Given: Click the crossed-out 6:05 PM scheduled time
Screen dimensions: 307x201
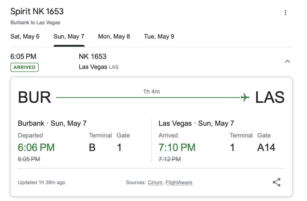Looking at the screenshot, I should (x=28, y=159).
